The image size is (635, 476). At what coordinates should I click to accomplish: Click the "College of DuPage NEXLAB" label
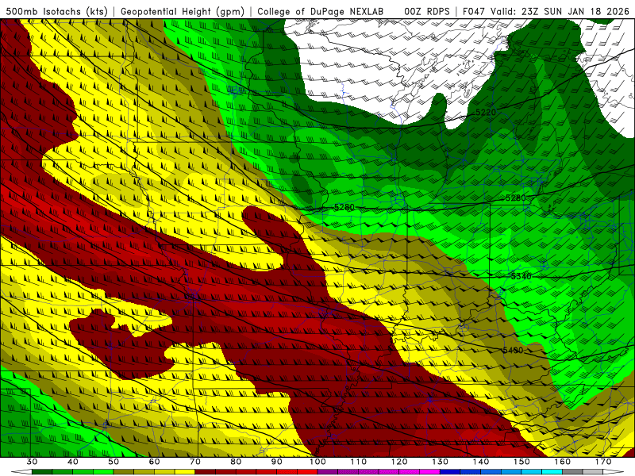tap(321, 11)
